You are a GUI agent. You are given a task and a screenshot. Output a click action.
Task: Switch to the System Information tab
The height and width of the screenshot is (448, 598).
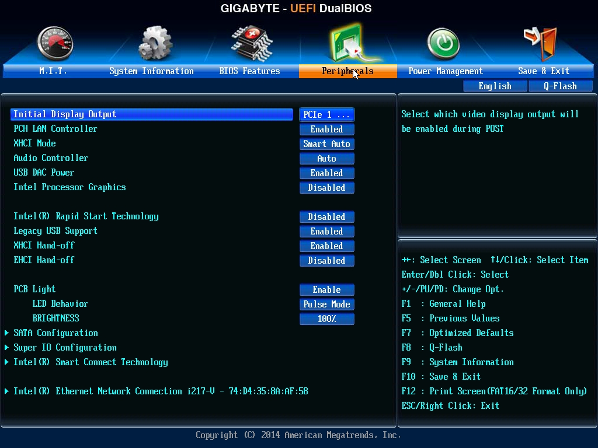coord(151,71)
